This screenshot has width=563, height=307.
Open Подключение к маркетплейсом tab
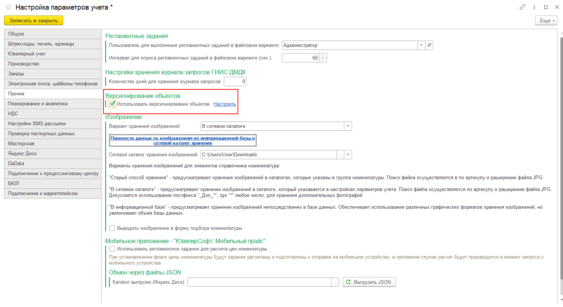53,194
